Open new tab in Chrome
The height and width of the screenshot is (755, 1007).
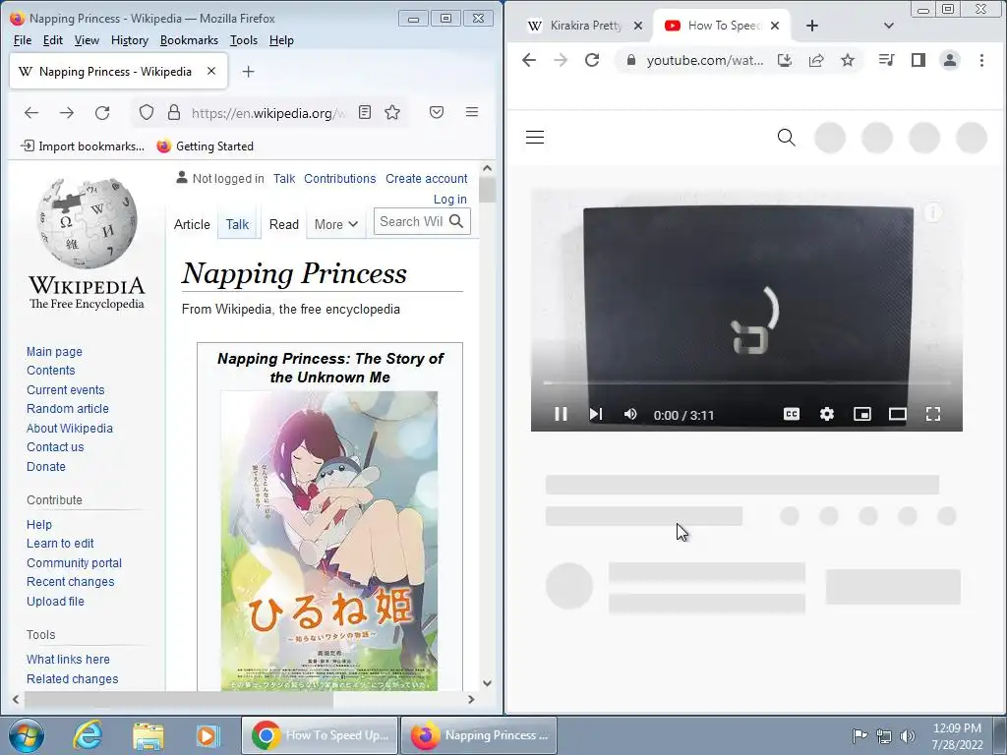[x=811, y=26]
